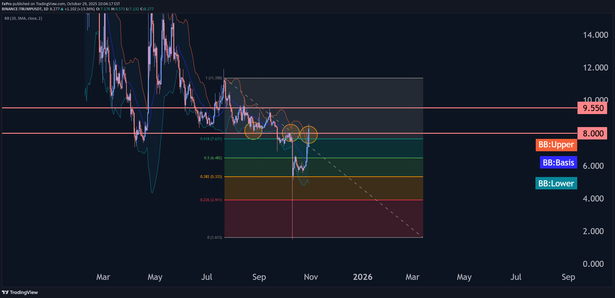Click the middle orange circle marker
The height and width of the screenshot is (298, 615).
tap(291, 133)
